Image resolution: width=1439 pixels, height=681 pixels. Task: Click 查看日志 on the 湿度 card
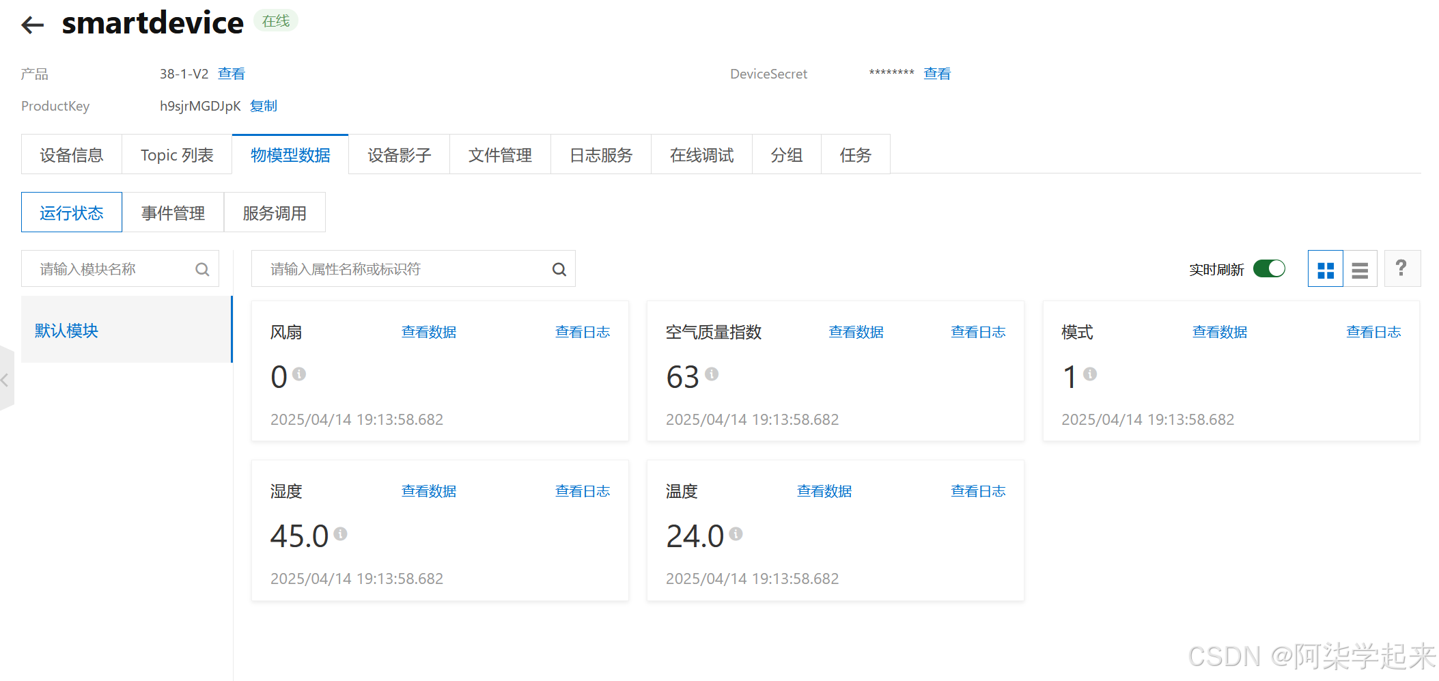click(583, 491)
